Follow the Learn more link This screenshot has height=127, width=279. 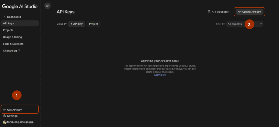pyautogui.click(x=160, y=75)
